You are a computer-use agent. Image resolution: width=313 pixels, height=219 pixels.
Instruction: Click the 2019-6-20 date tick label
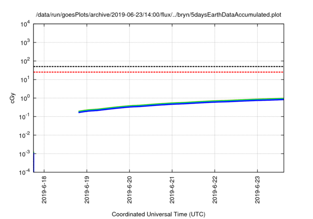click(x=130, y=190)
